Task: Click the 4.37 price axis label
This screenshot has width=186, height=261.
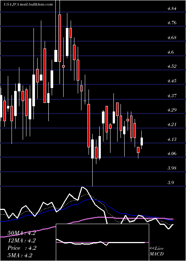Action: (x=172, y=96)
